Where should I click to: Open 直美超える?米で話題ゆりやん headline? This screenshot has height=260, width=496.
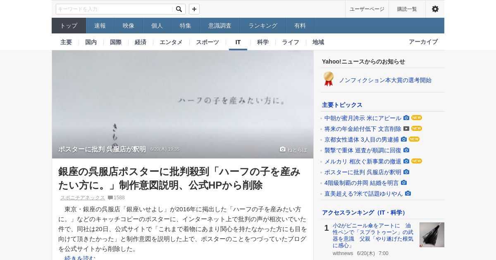364,194
